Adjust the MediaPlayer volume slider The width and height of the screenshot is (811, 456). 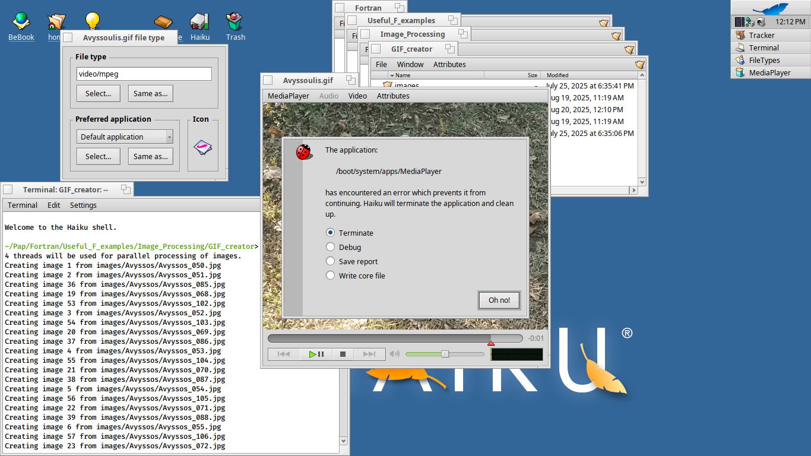tap(445, 354)
